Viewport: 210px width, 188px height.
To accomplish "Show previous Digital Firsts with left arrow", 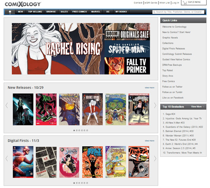I will coord(7,158).
